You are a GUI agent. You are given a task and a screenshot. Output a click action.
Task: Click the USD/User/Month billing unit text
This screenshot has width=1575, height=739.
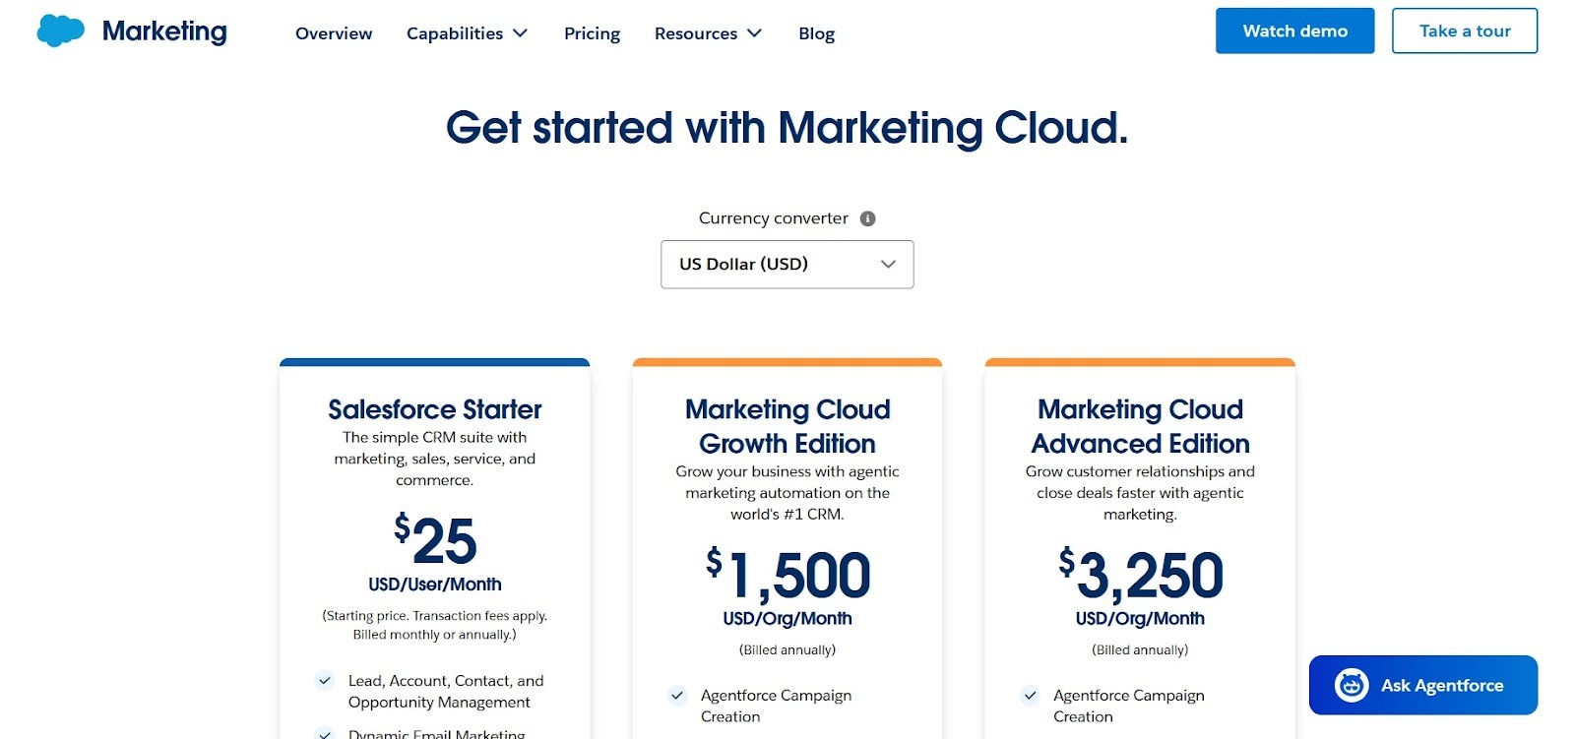434,585
